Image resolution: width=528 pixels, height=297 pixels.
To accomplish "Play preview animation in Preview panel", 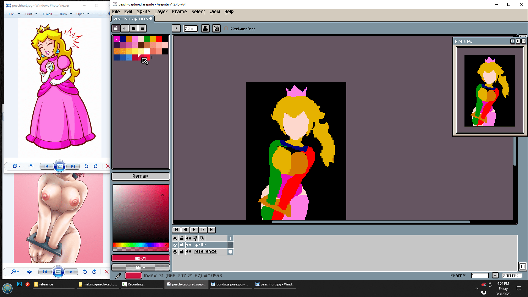I will click(518, 41).
